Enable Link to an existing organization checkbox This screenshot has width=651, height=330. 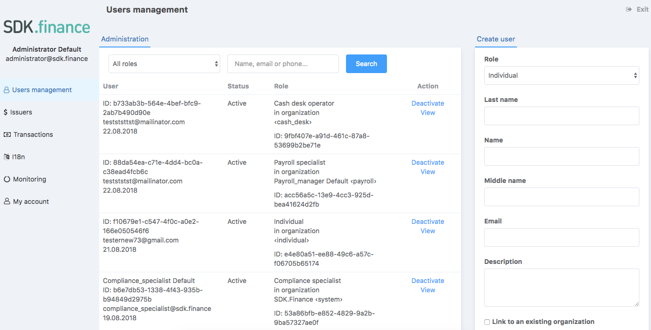[x=487, y=322]
